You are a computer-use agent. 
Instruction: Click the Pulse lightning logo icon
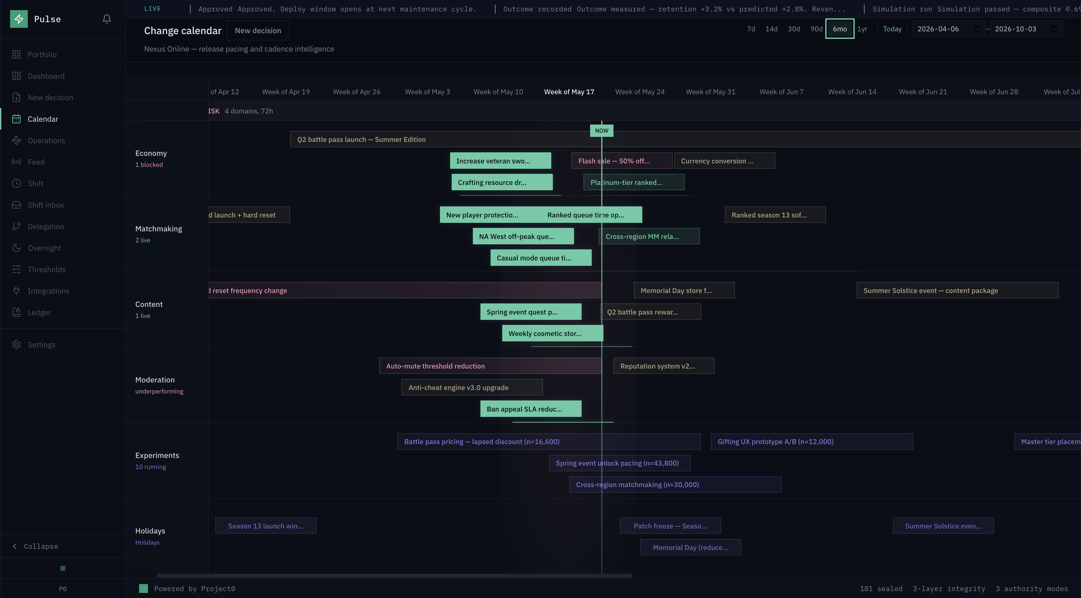19,19
